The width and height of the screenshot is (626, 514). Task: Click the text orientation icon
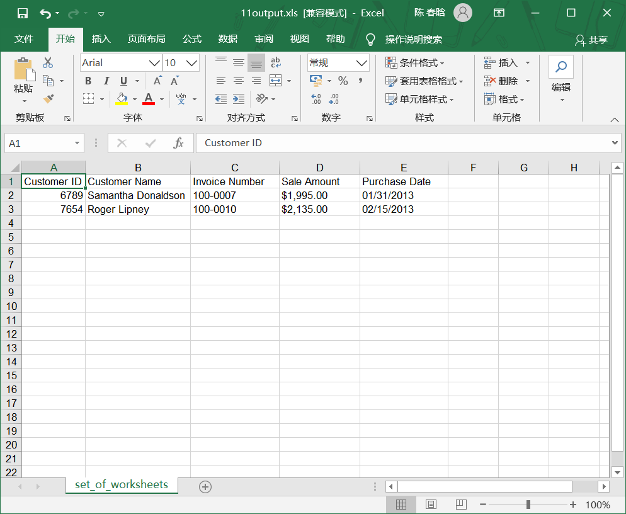pyautogui.click(x=262, y=98)
